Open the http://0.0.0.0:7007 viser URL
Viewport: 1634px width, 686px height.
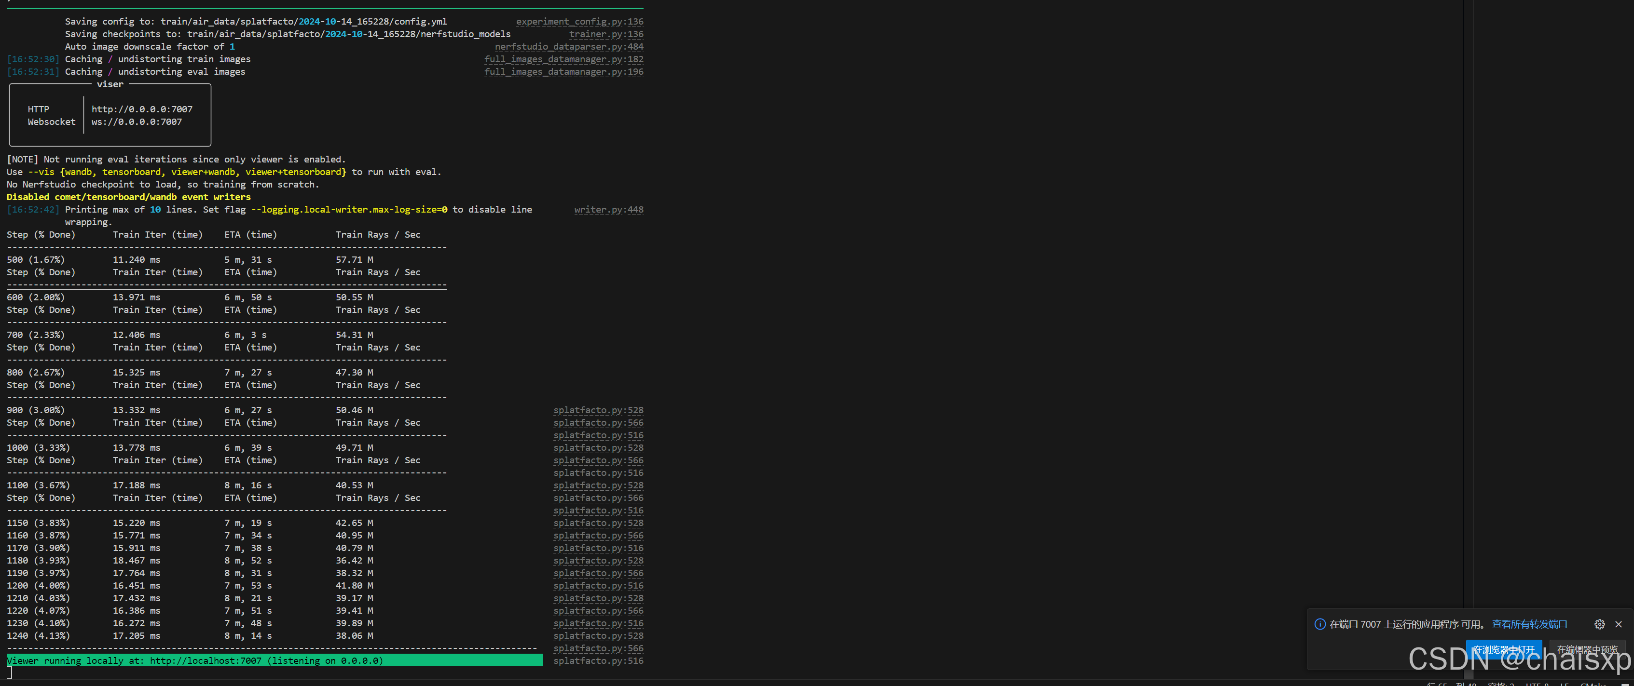141,109
